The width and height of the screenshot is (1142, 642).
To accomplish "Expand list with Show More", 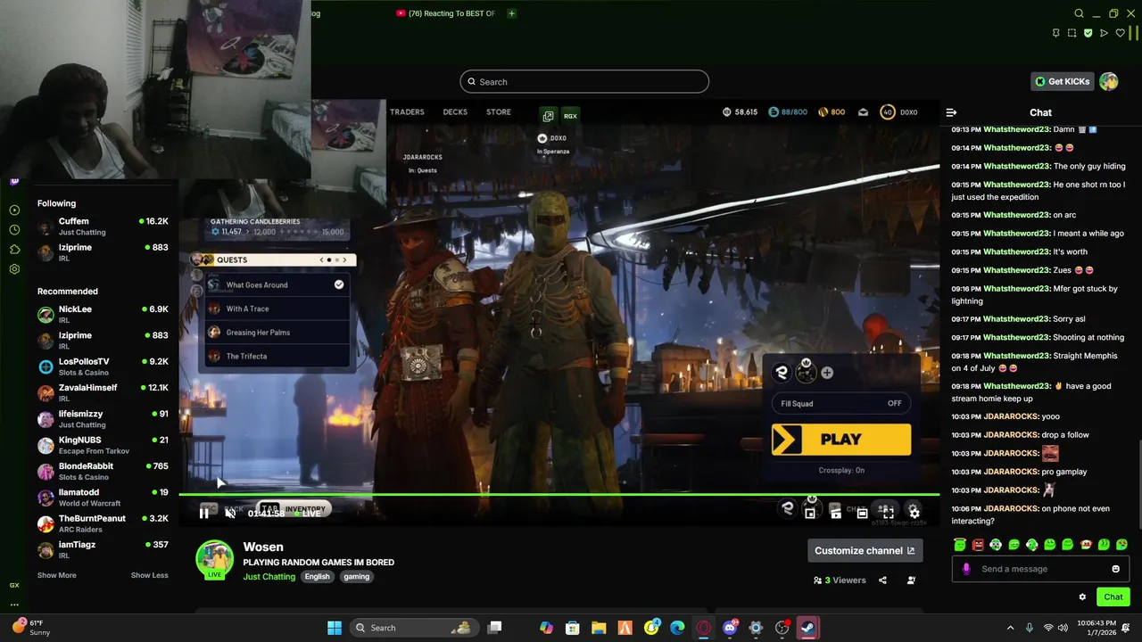I will [x=56, y=575].
